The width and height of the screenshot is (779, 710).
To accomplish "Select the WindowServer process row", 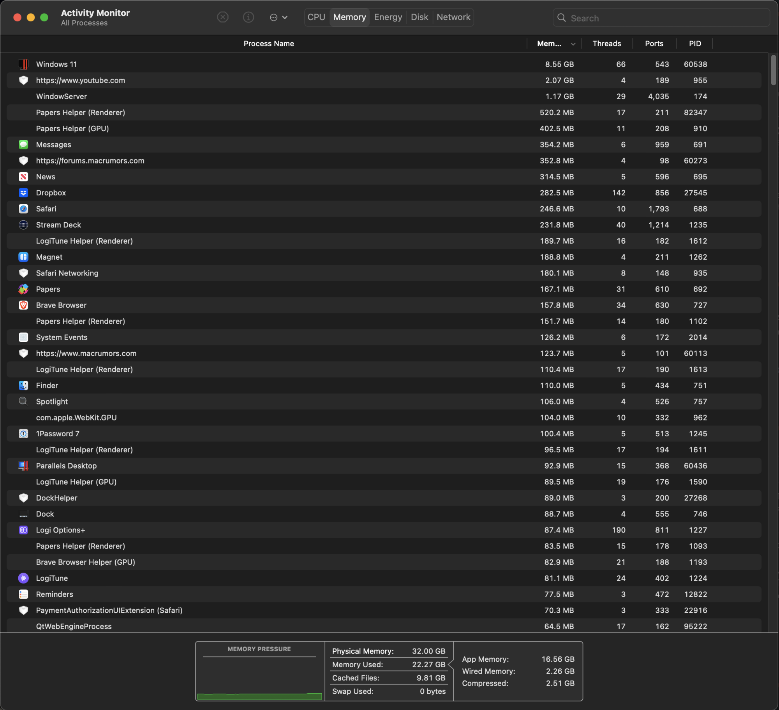I will pos(384,96).
